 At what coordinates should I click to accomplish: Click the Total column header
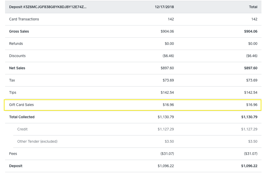253,7
